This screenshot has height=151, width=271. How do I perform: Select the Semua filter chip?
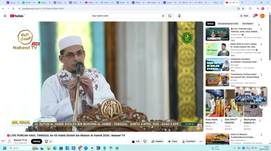(210, 24)
